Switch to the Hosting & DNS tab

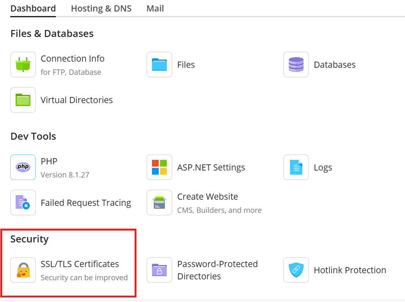point(101,9)
